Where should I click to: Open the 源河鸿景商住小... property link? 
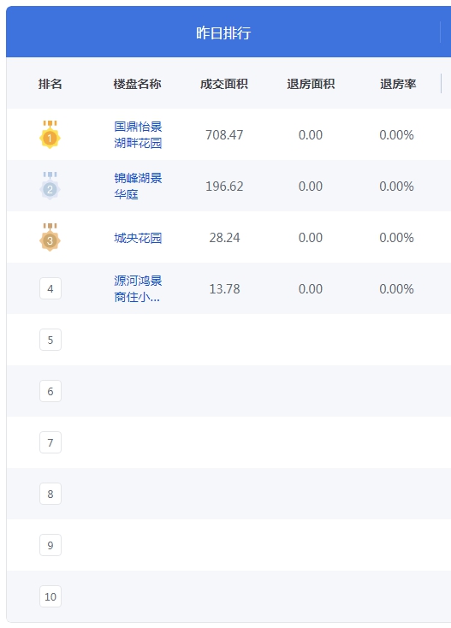coord(138,288)
